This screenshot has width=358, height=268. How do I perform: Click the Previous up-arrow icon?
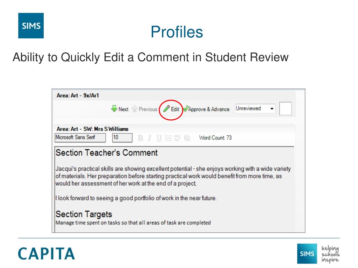(135, 109)
